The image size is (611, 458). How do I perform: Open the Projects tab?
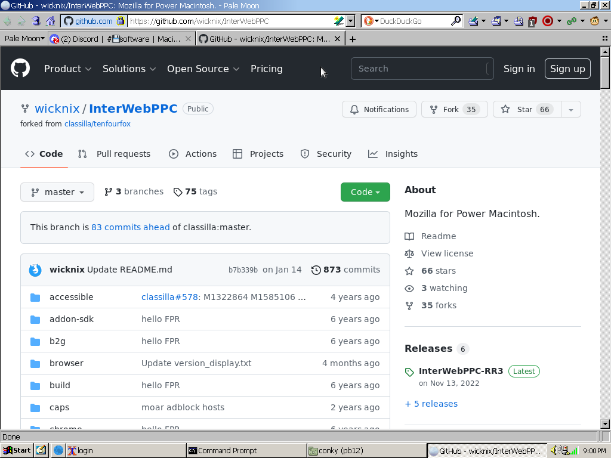[258, 154]
